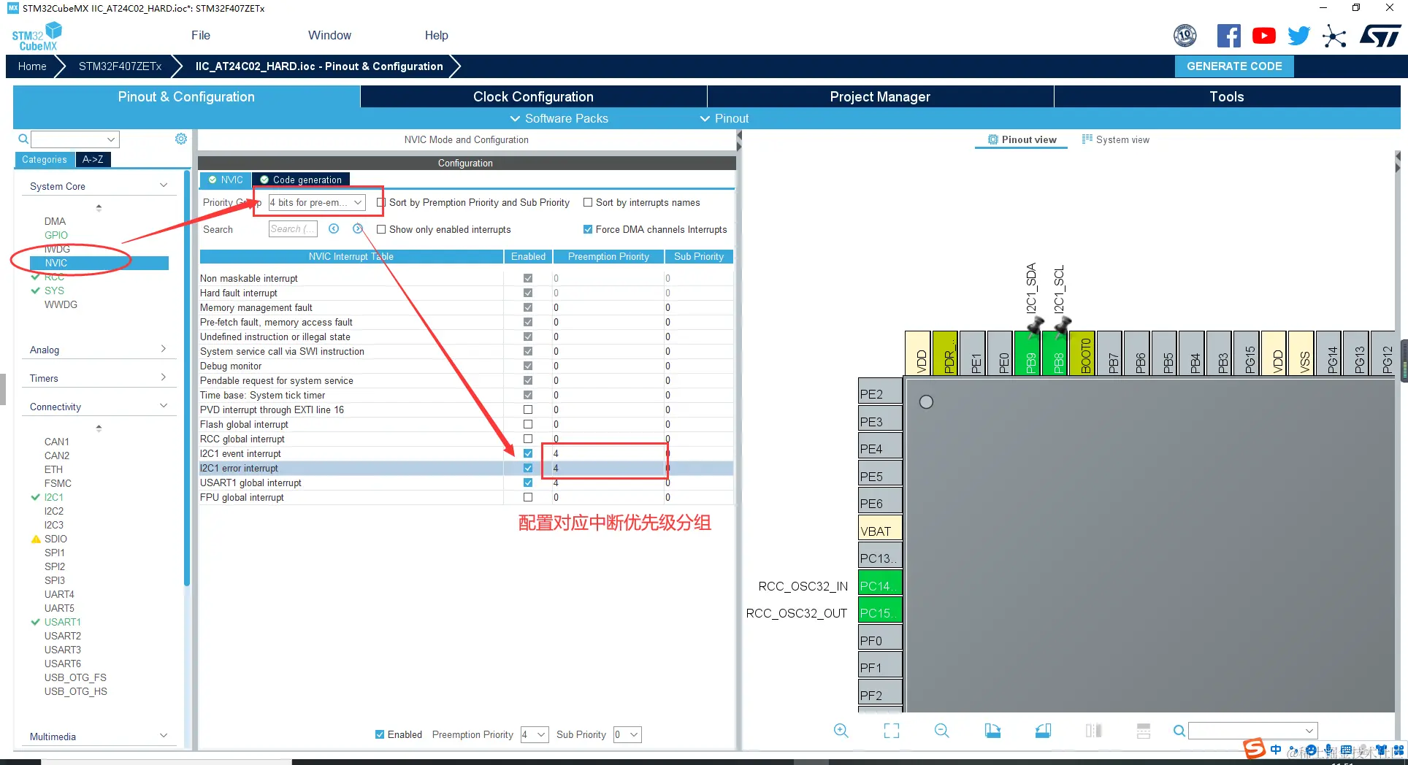Image resolution: width=1408 pixels, height=765 pixels.
Task: Switch to System view
Action: [x=1116, y=139]
